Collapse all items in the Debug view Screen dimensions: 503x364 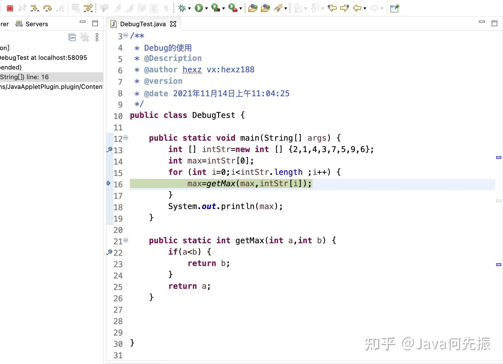pyautogui.click(x=72, y=37)
